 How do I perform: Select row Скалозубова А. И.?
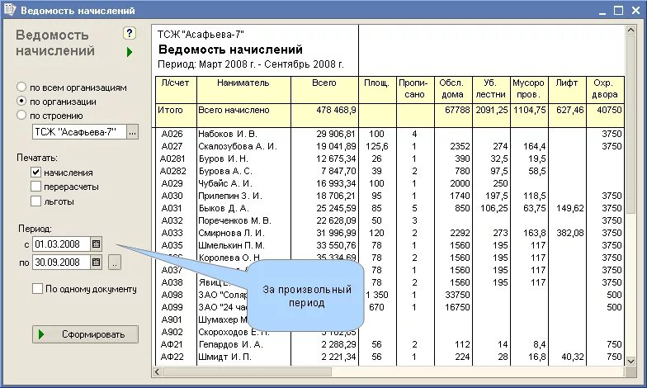390,146
